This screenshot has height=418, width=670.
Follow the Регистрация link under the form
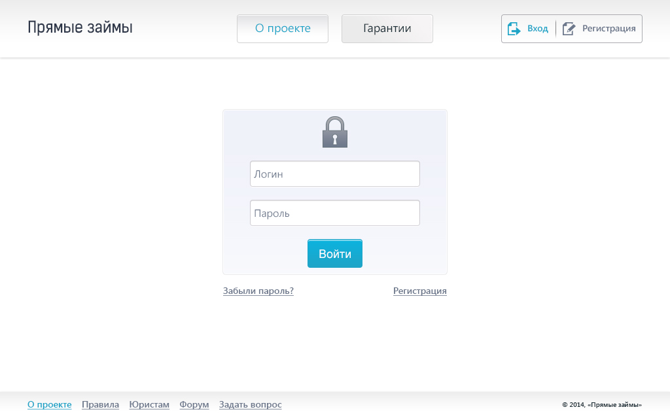pyautogui.click(x=420, y=291)
